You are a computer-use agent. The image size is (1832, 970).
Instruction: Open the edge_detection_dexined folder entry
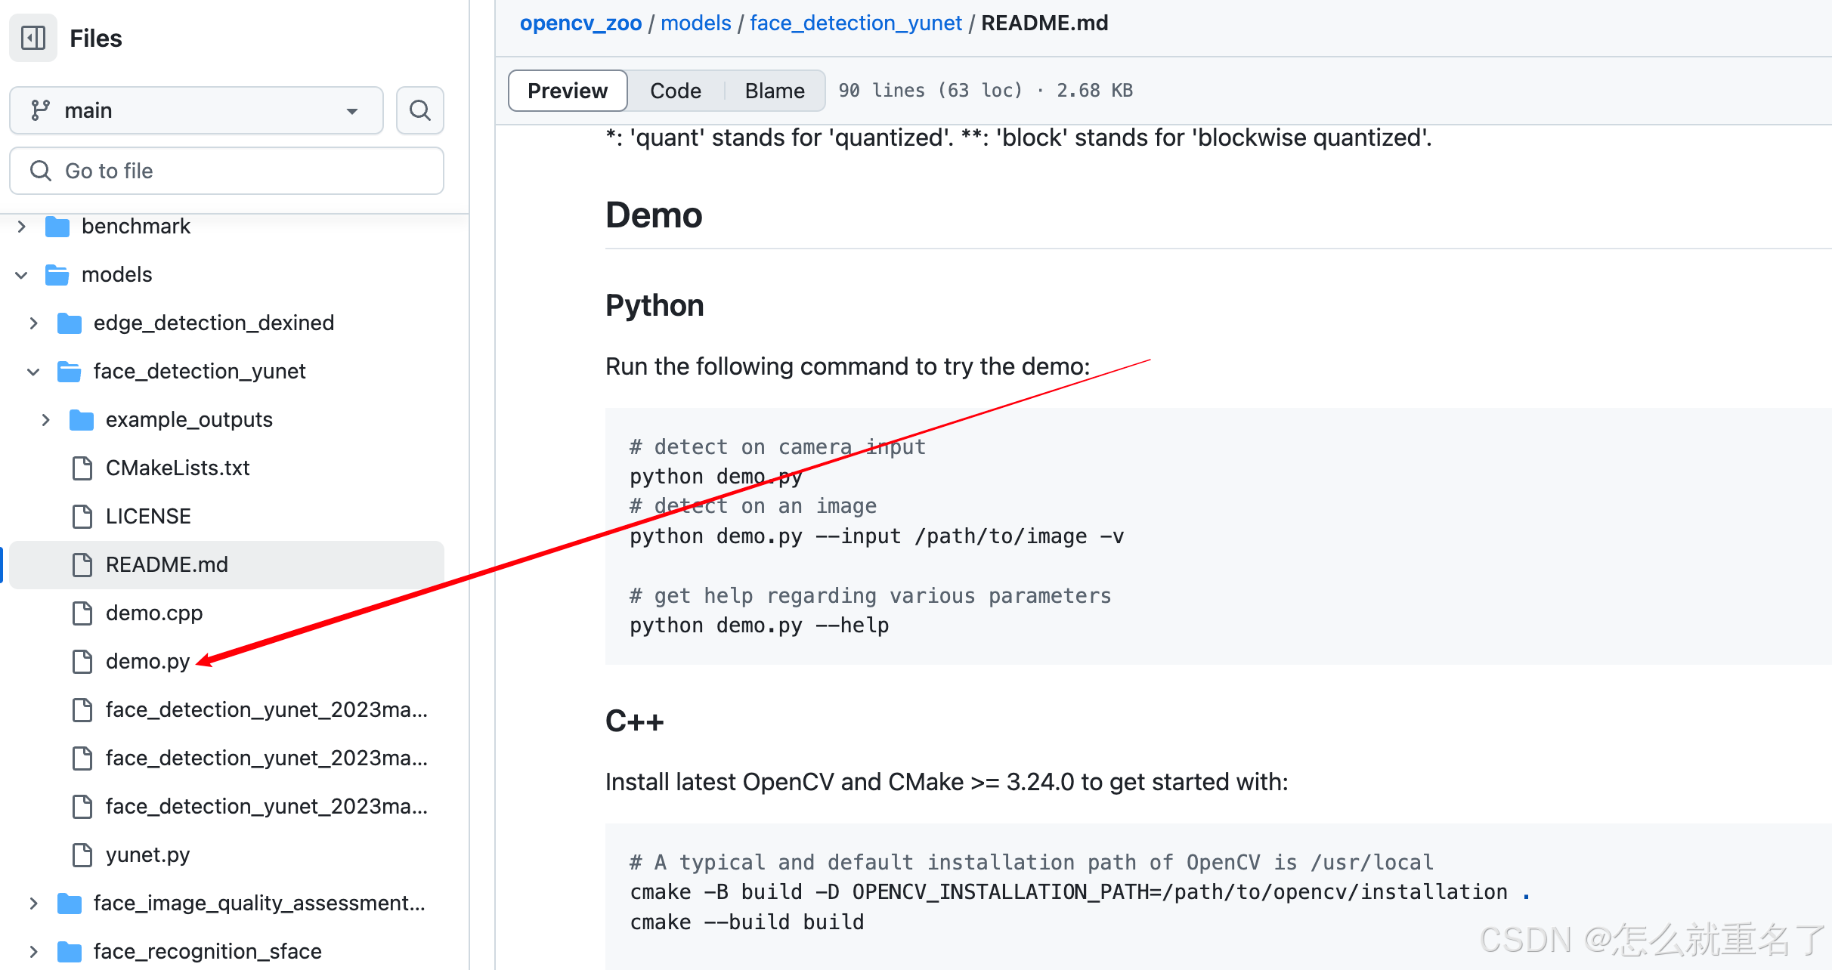click(x=214, y=323)
